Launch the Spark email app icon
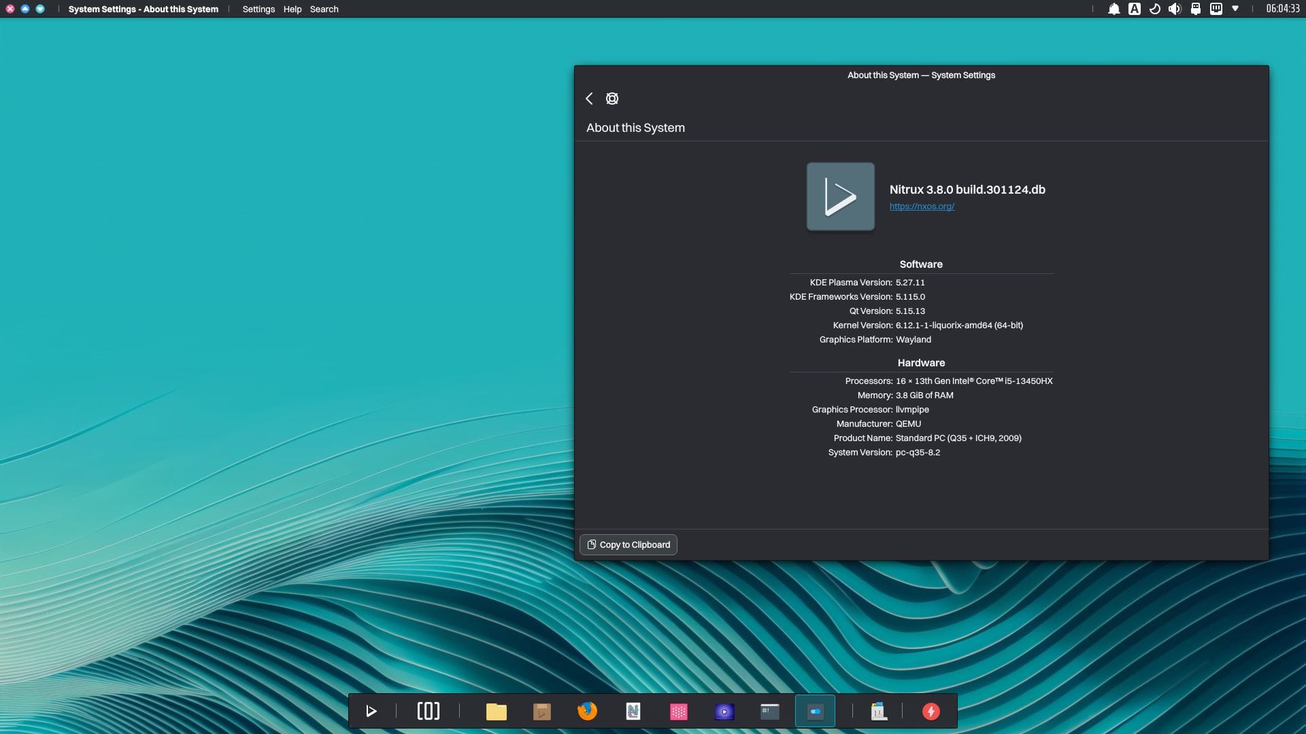The image size is (1306, 734). 932,712
